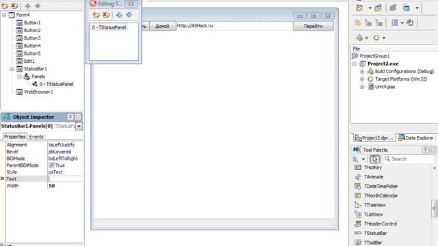Click the Delete Item icon in Structure toolbar

pos(14,5)
